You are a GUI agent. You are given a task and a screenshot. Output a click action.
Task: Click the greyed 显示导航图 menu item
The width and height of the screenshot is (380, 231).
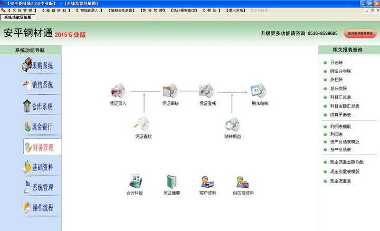coord(259,11)
